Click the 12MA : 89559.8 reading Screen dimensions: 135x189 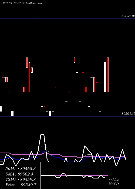pyautogui.click(x=21, y=180)
